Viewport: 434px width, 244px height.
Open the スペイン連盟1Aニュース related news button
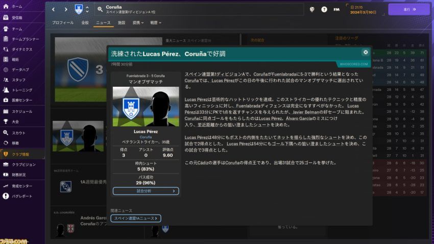136,218
